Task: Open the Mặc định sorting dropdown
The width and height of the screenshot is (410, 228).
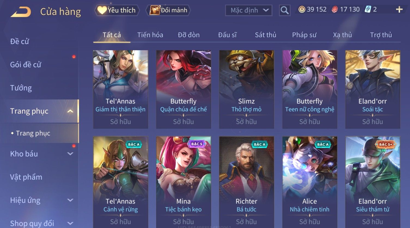Action: pos(249,10)
